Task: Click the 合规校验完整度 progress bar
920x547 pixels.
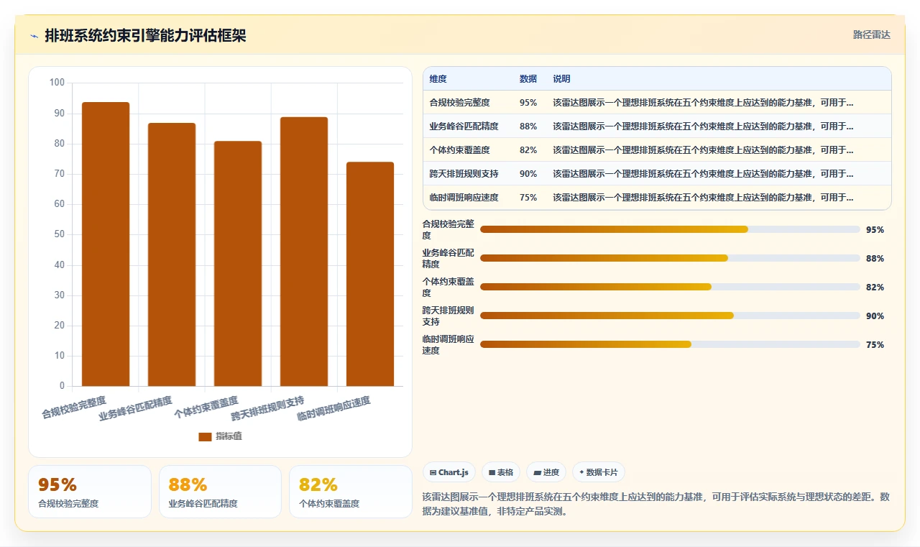Action: tap(670, 229)
